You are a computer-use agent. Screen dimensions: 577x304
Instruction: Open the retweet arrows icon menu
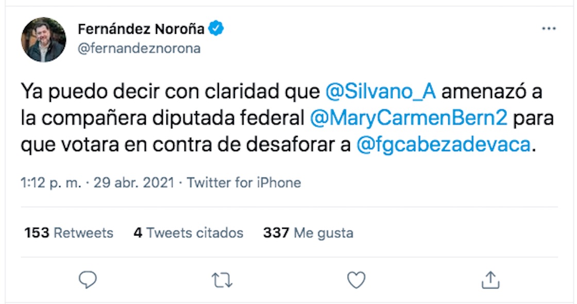click(x=222, y=279)
